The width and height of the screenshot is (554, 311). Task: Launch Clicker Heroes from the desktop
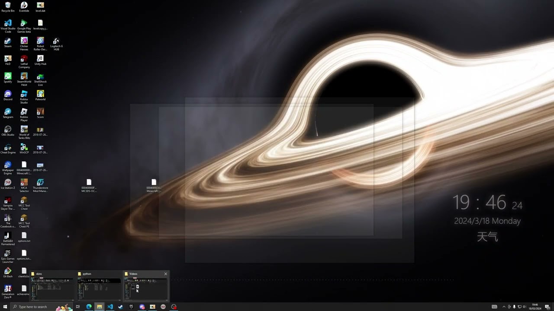click(x=24, y=44)
